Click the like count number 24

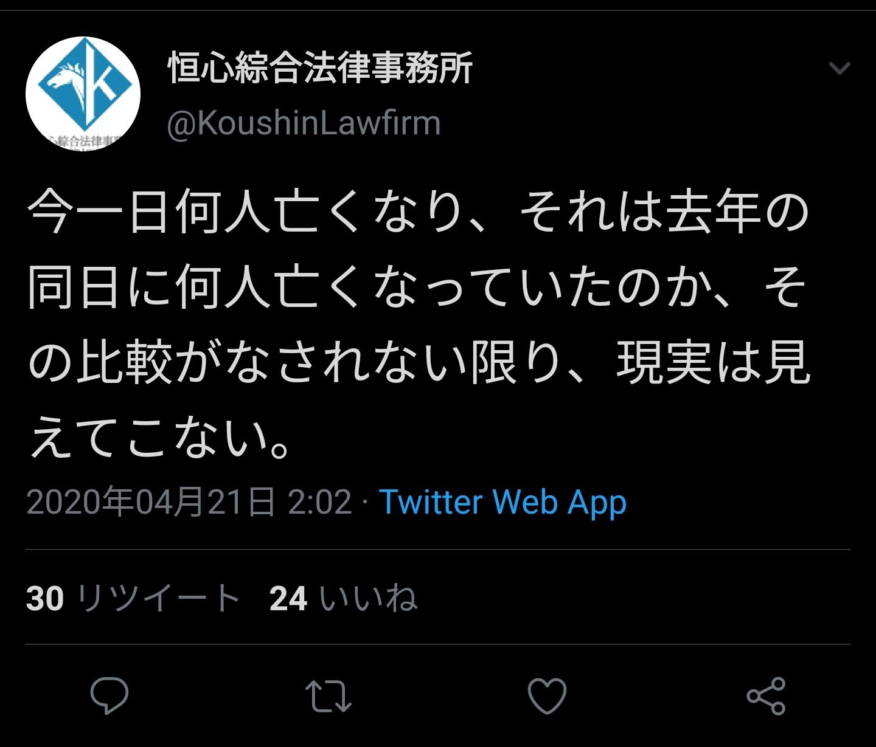pyautogui.click(x=288, y=599)
